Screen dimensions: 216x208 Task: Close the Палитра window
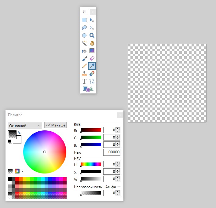coord(120,115)
